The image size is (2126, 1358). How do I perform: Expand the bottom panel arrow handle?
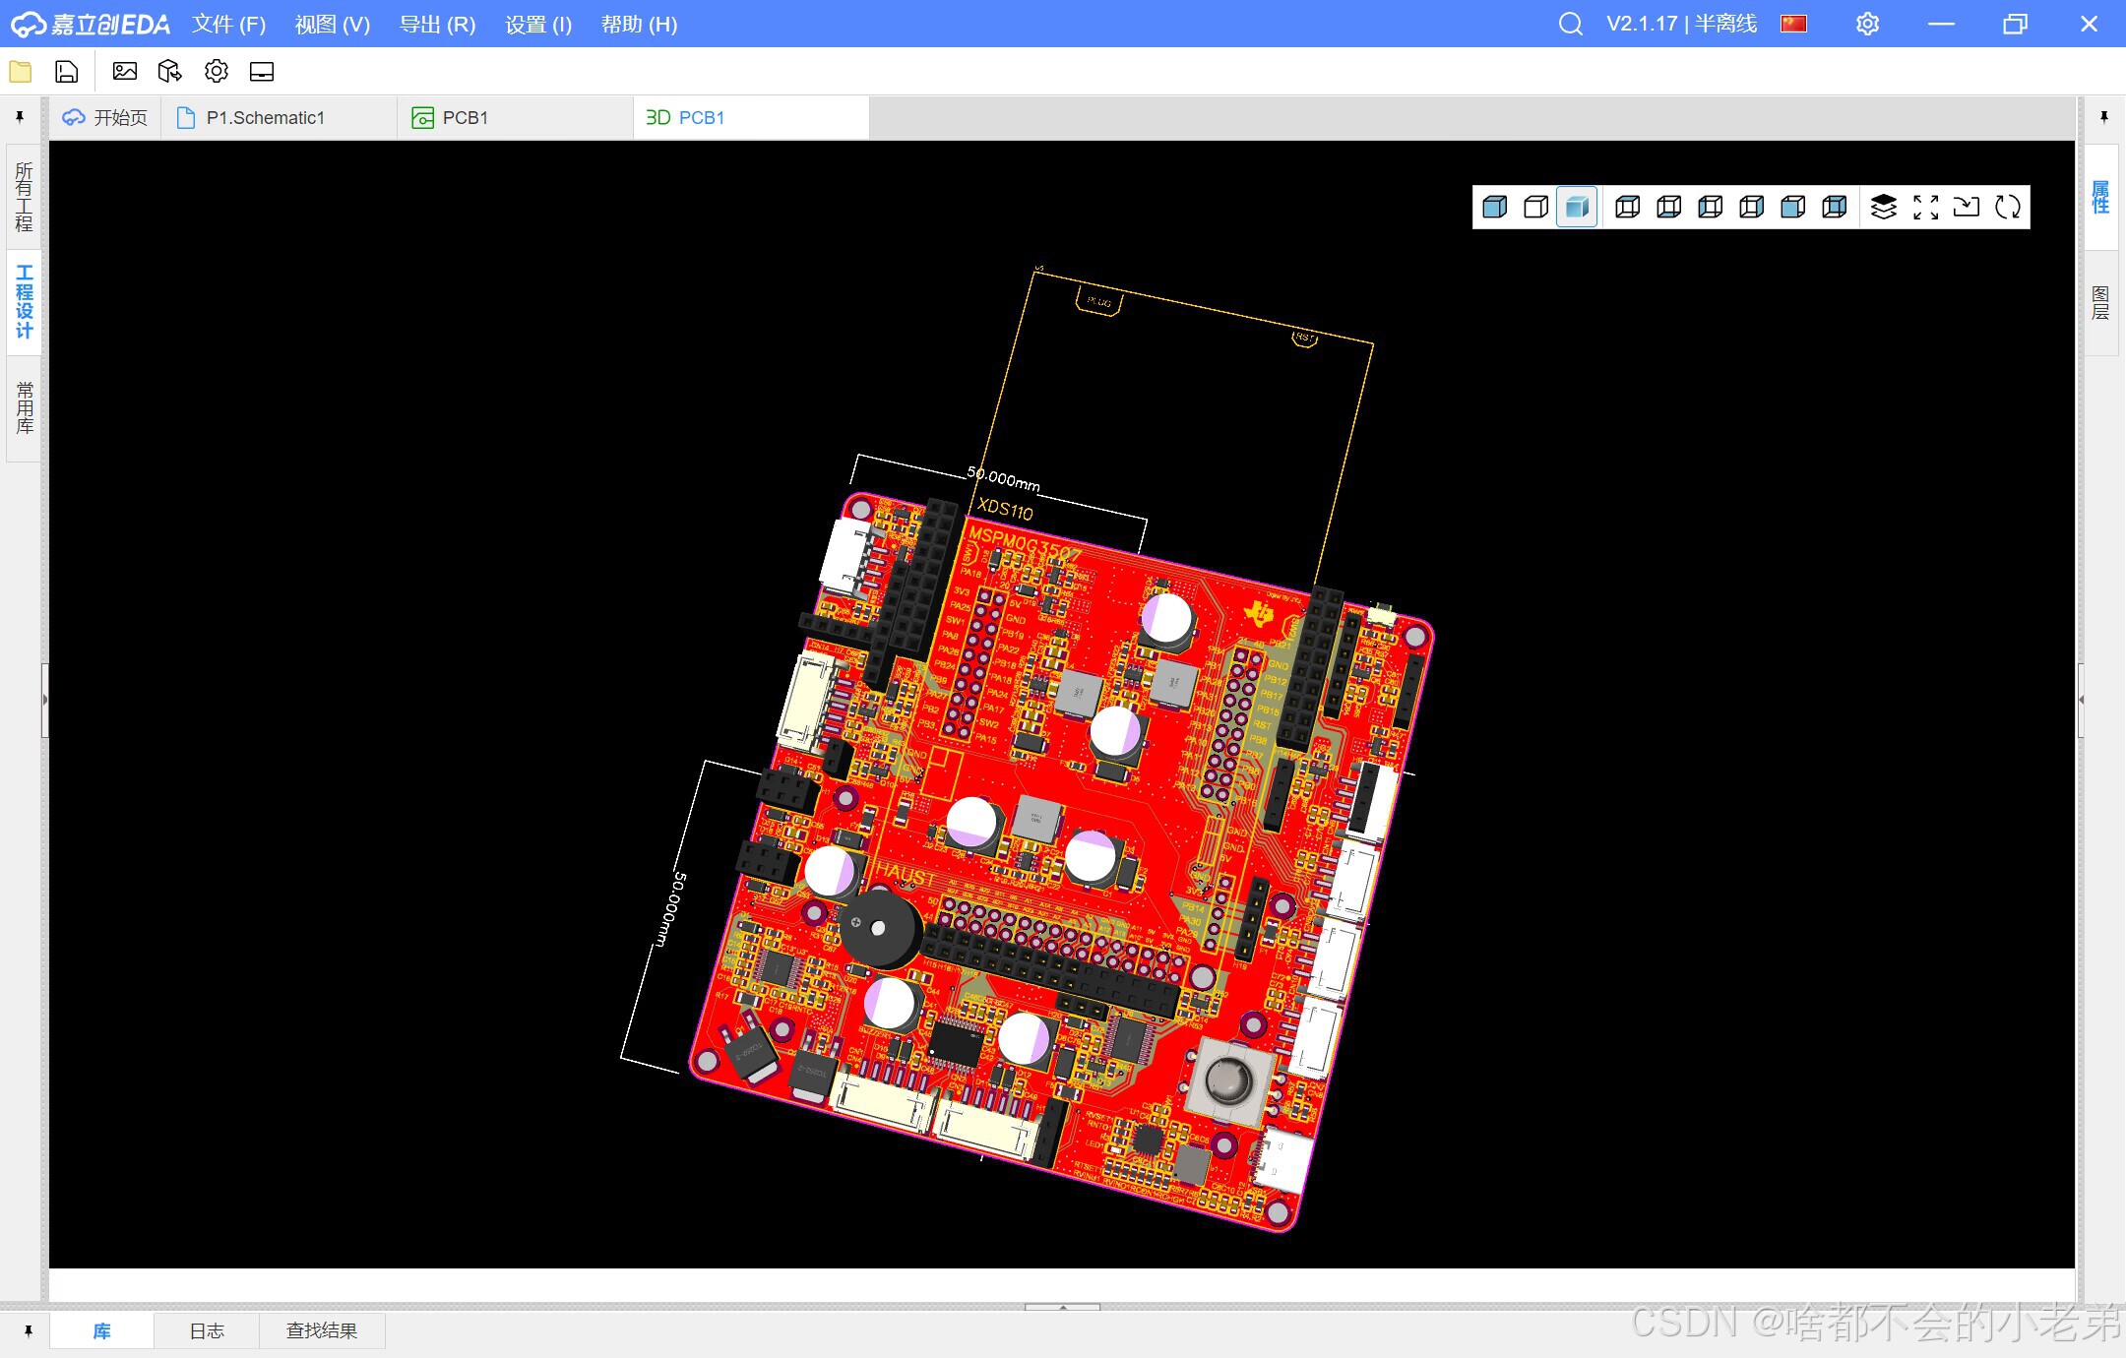pyautogui.click(x=1062, y=1307)
